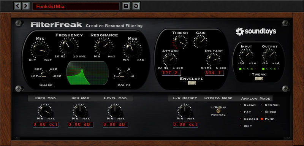Screen dimensions: 304x146
Task: Click the Attack knob
Action: click(x=169, y=60)
